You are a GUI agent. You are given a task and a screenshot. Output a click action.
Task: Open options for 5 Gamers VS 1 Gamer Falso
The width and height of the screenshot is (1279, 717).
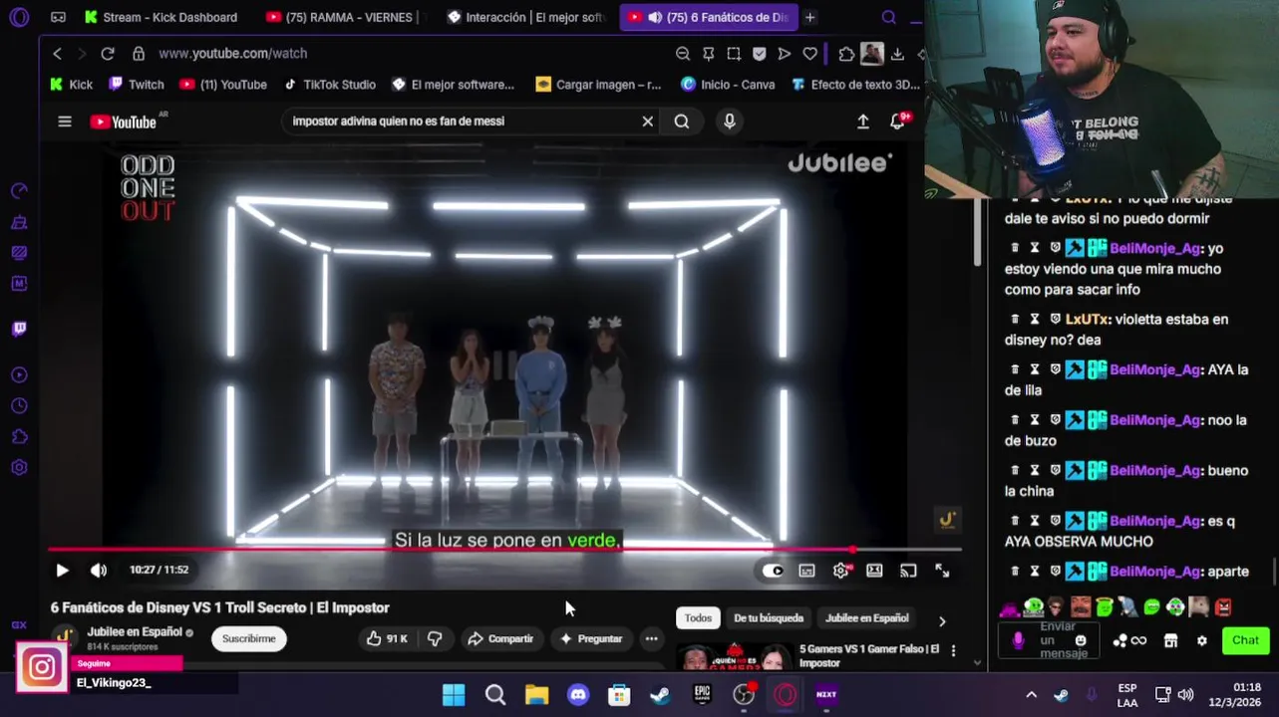[953, 651]
